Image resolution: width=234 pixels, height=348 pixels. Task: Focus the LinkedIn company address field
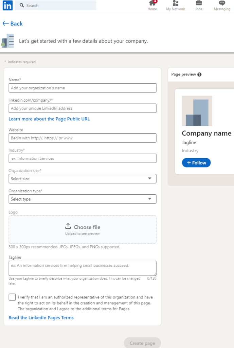tap(83, 108)
